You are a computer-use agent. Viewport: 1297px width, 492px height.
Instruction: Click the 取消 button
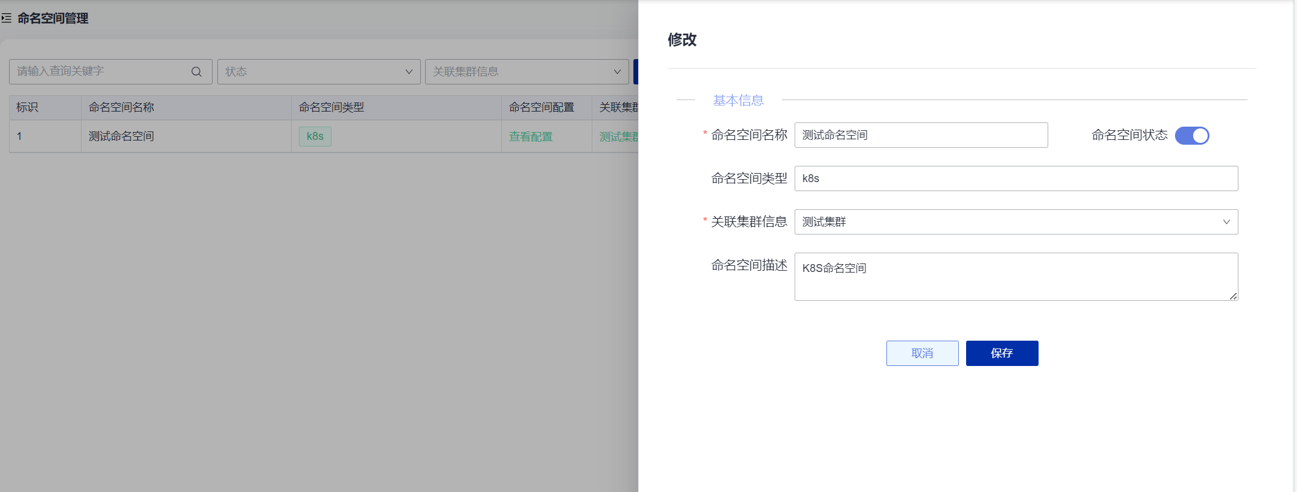point(922,353)
